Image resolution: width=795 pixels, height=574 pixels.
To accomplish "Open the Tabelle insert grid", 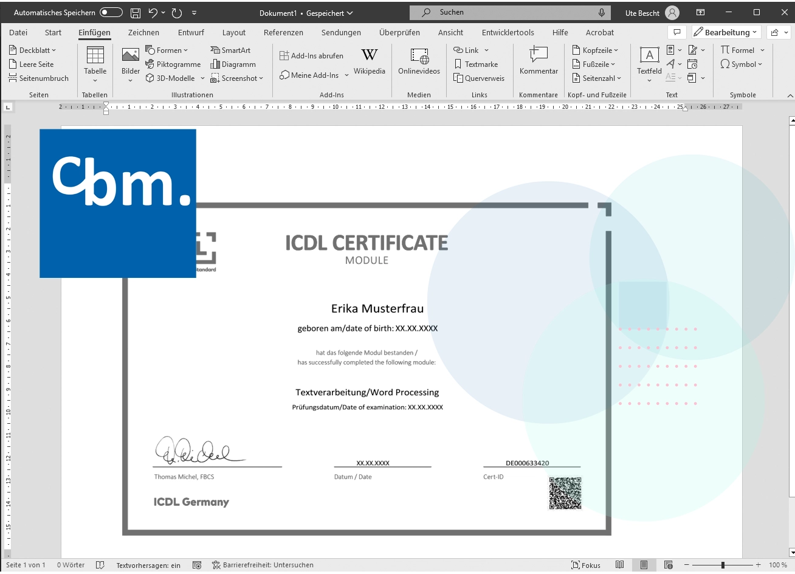I will [95, 64].
